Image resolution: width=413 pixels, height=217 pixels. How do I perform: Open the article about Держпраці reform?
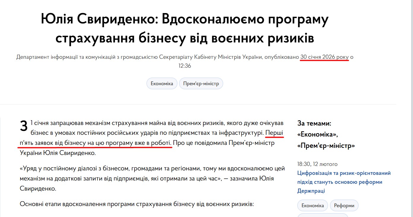coord(344,182)
